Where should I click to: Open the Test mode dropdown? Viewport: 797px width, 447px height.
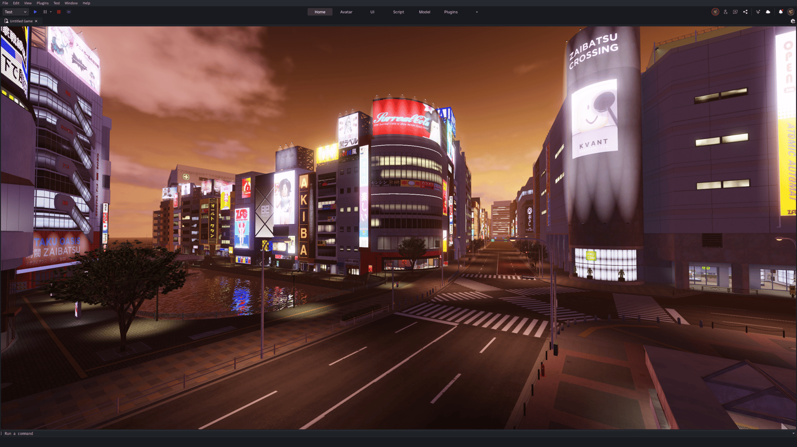click(15, 12)
